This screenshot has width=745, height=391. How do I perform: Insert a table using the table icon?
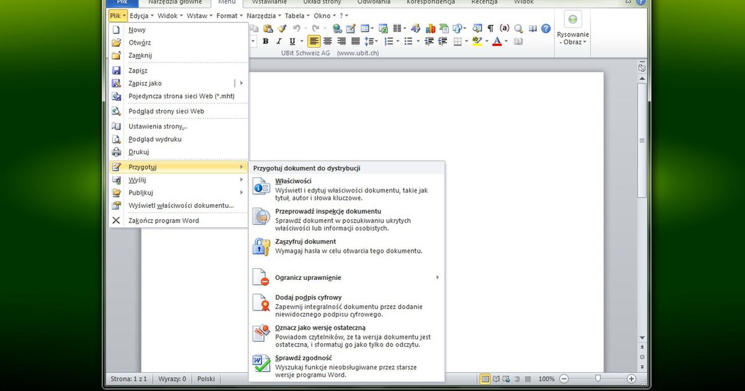coord(364,28)
